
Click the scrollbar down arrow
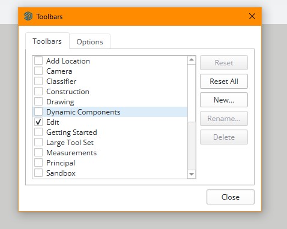pyautogui.click(x=192, y=174)
